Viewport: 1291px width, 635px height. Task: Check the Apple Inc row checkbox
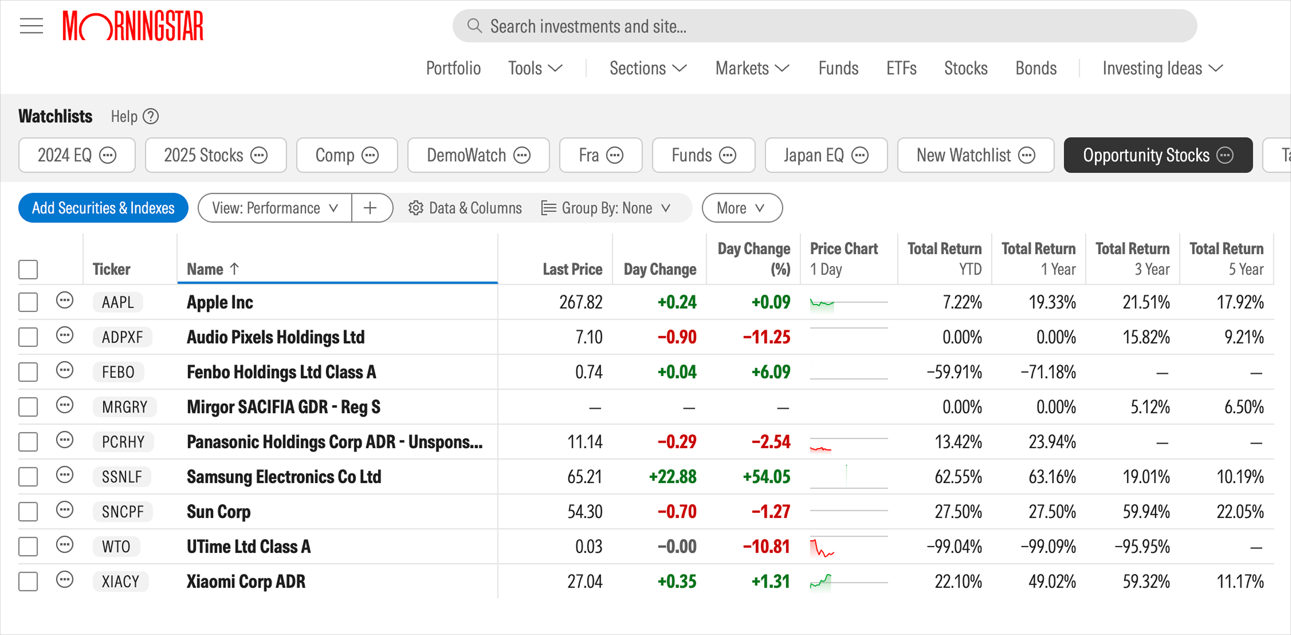28,302
